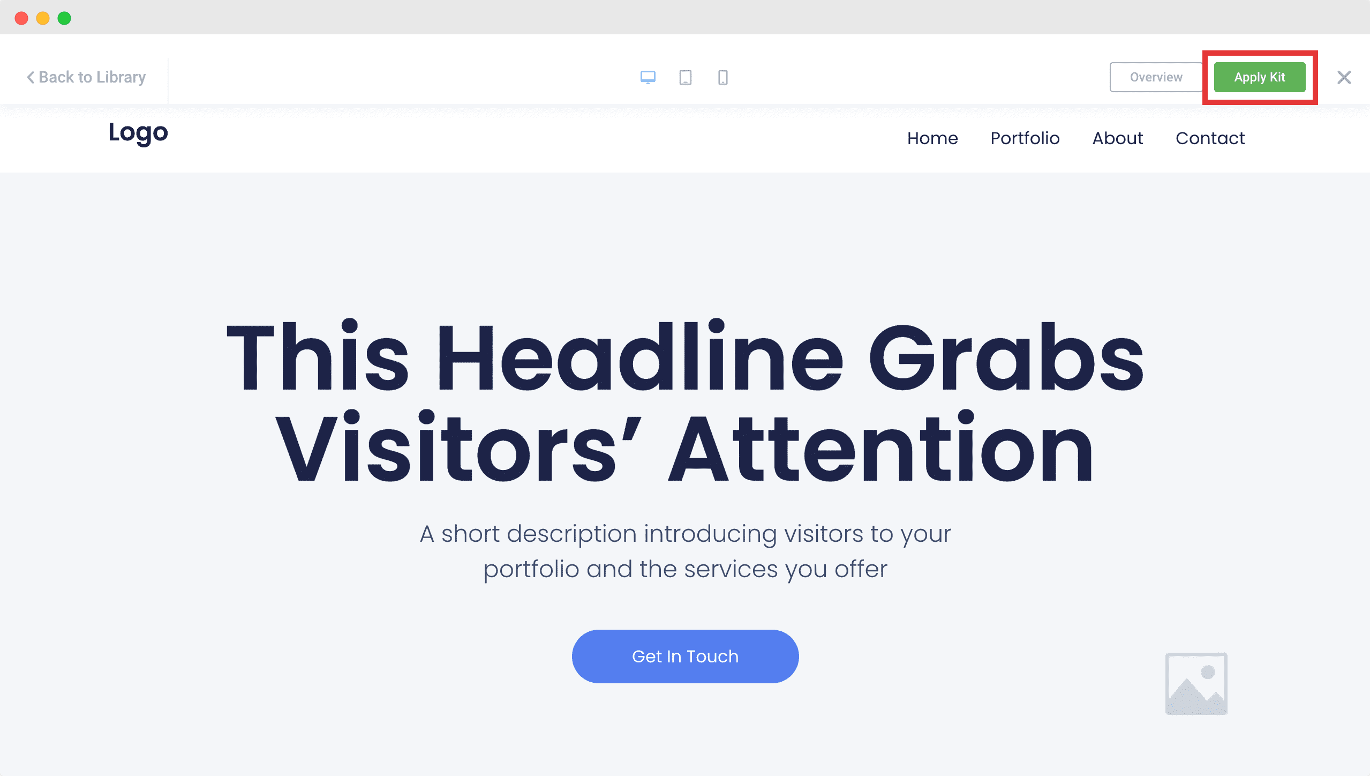Expand the Portfolio menu item
1370x776 pixels.
coord(1025,138)
